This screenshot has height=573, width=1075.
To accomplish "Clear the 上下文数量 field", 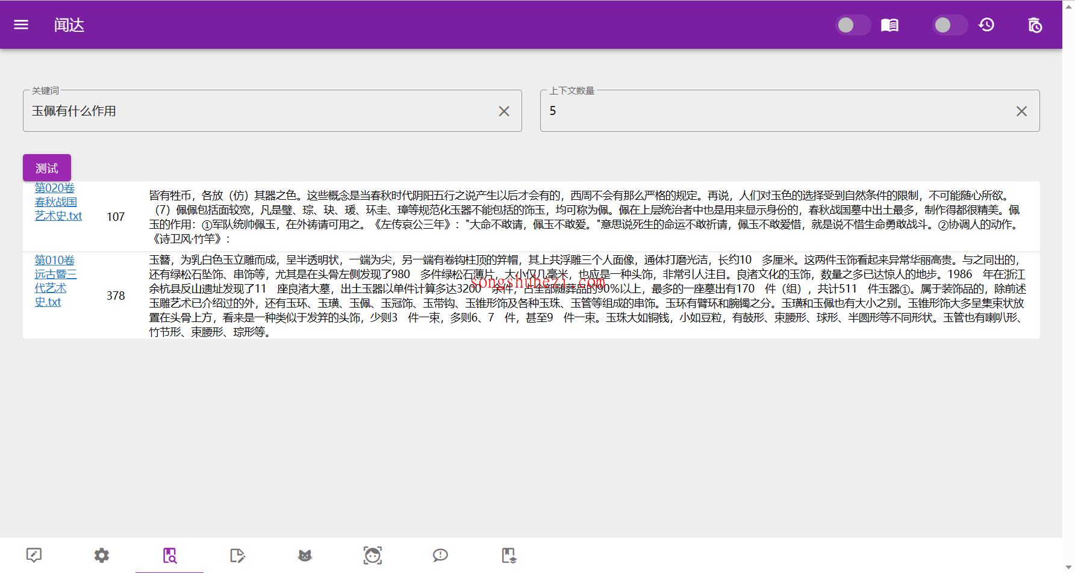I will [x=1021, y=111].
